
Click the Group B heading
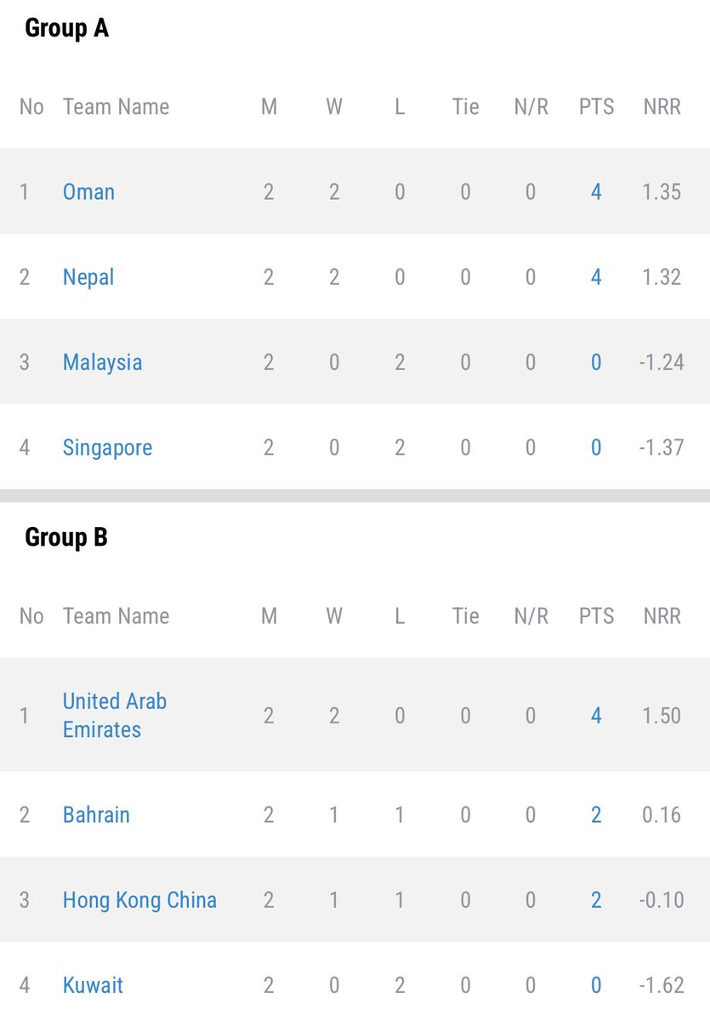tap(66, 538)
